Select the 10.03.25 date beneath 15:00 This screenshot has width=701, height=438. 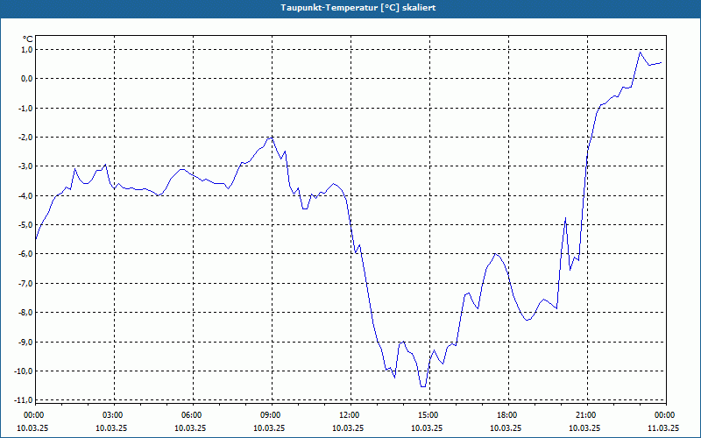[x=427, y=427]
